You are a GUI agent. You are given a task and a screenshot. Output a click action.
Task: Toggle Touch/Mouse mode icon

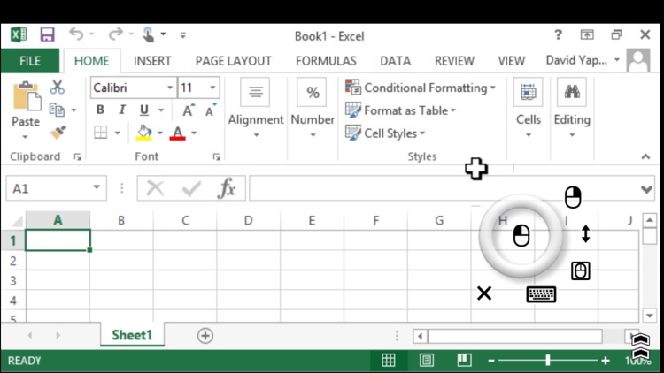click(x=148, y=34)
